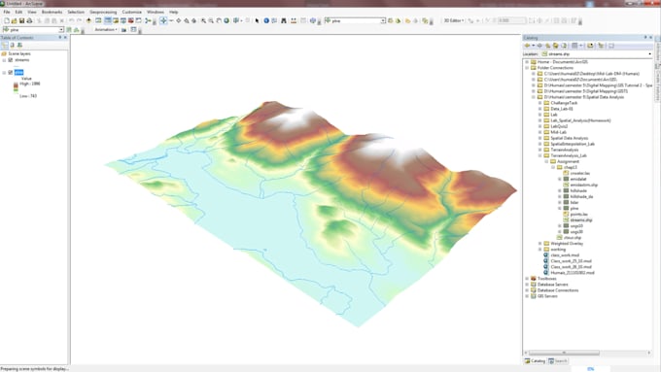
Task: Switch to the Catalog tab at bottom
Action: click(536, 361)
